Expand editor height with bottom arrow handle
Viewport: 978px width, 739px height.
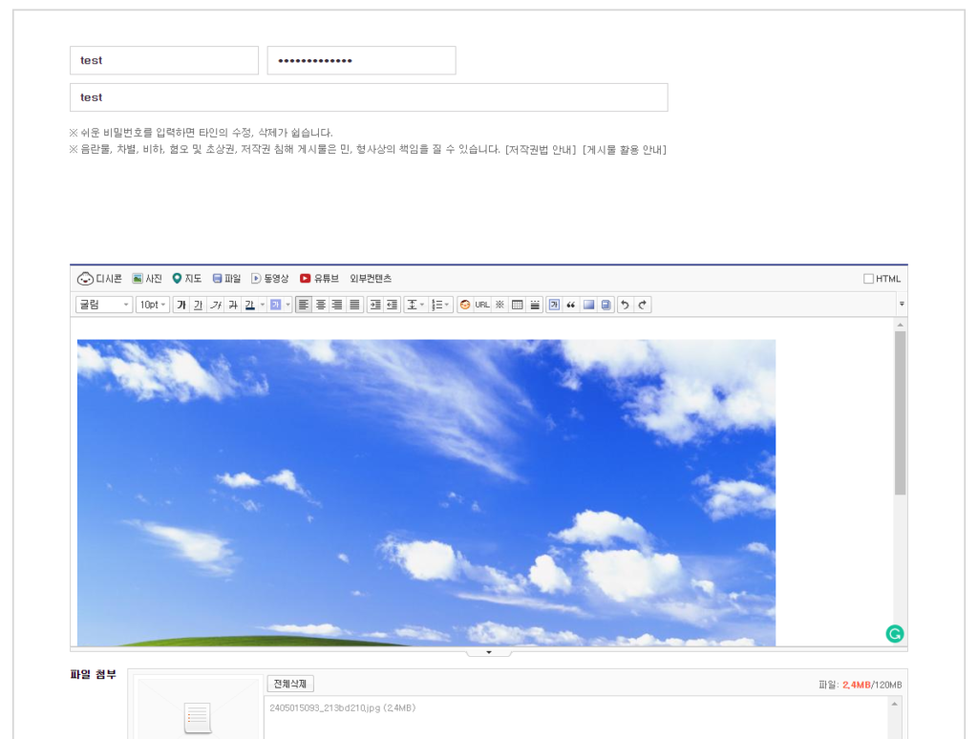[x=489, y=652]
